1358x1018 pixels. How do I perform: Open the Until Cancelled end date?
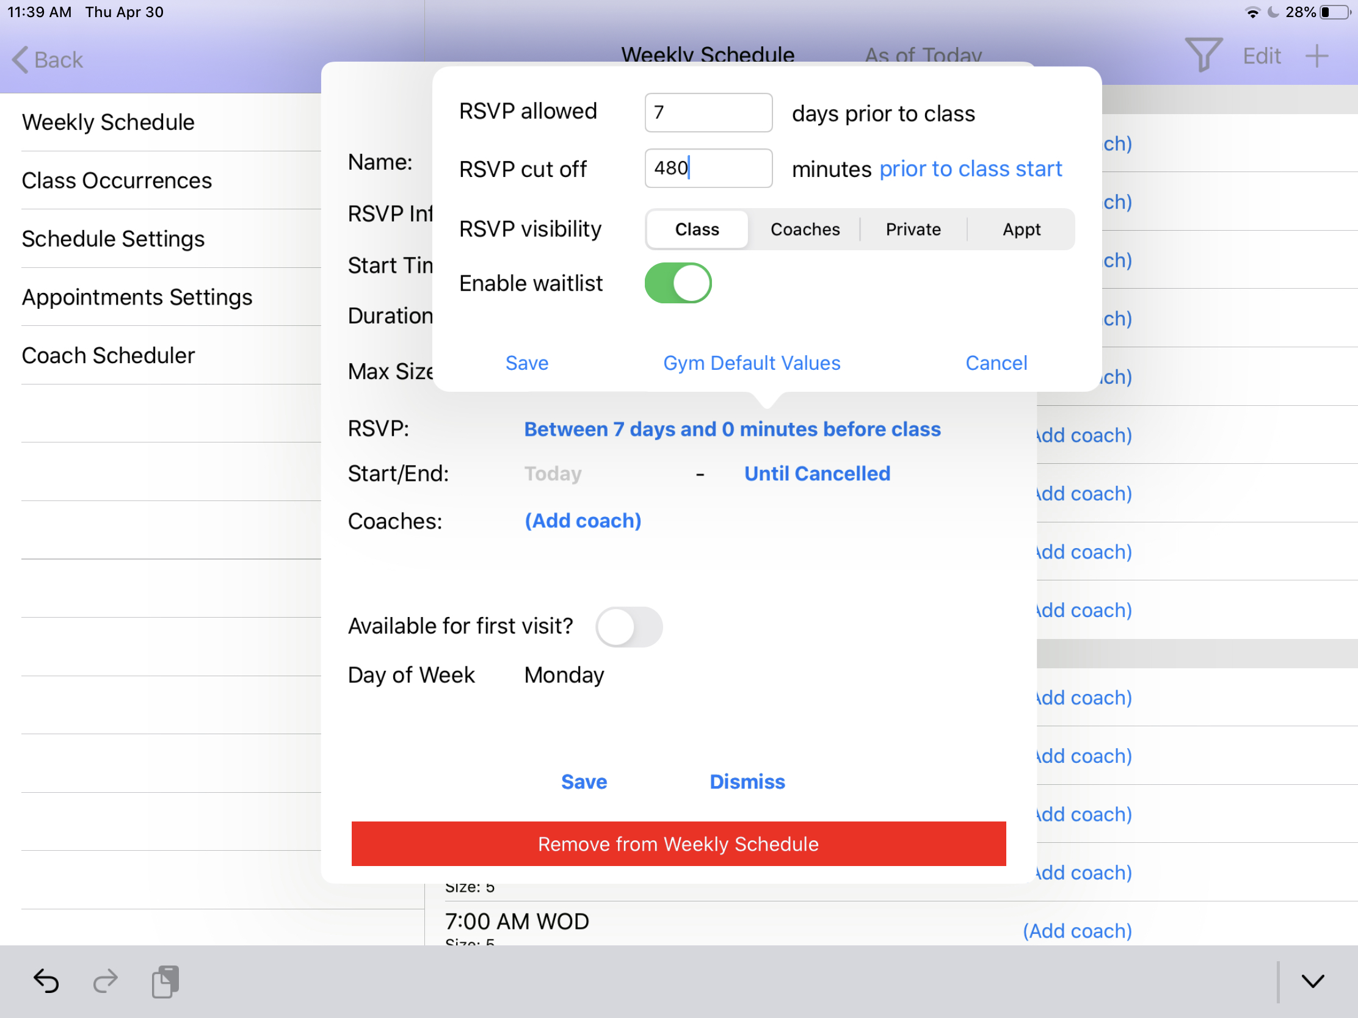(x=816, y=474)
